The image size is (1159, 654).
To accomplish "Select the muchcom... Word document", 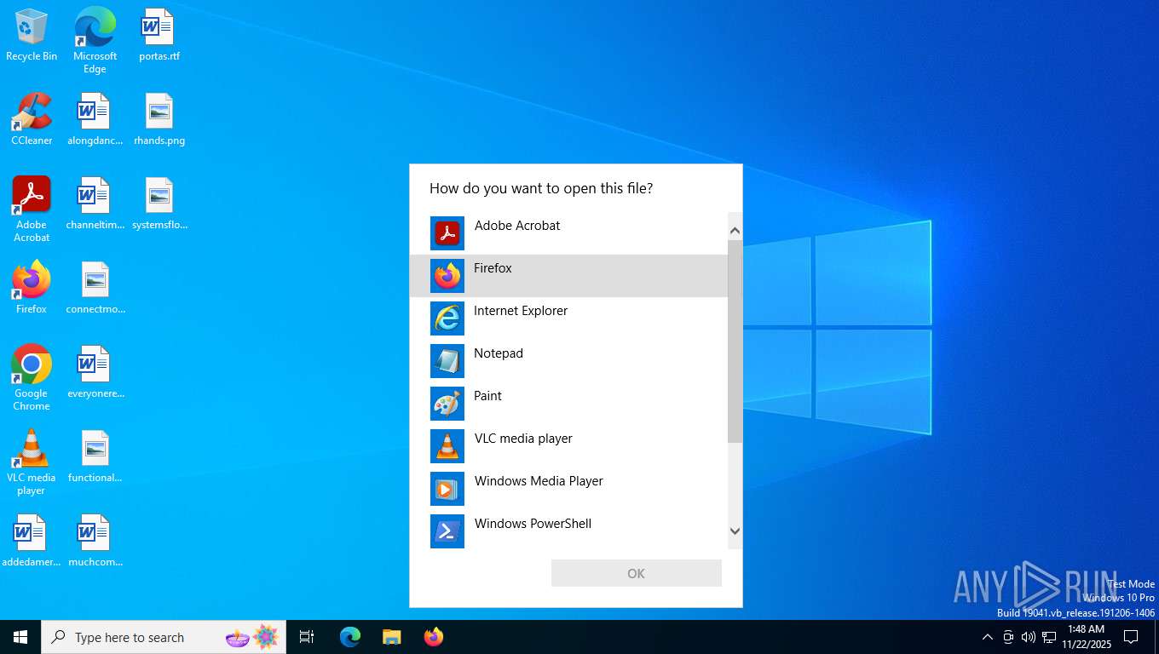I will 95,541.
